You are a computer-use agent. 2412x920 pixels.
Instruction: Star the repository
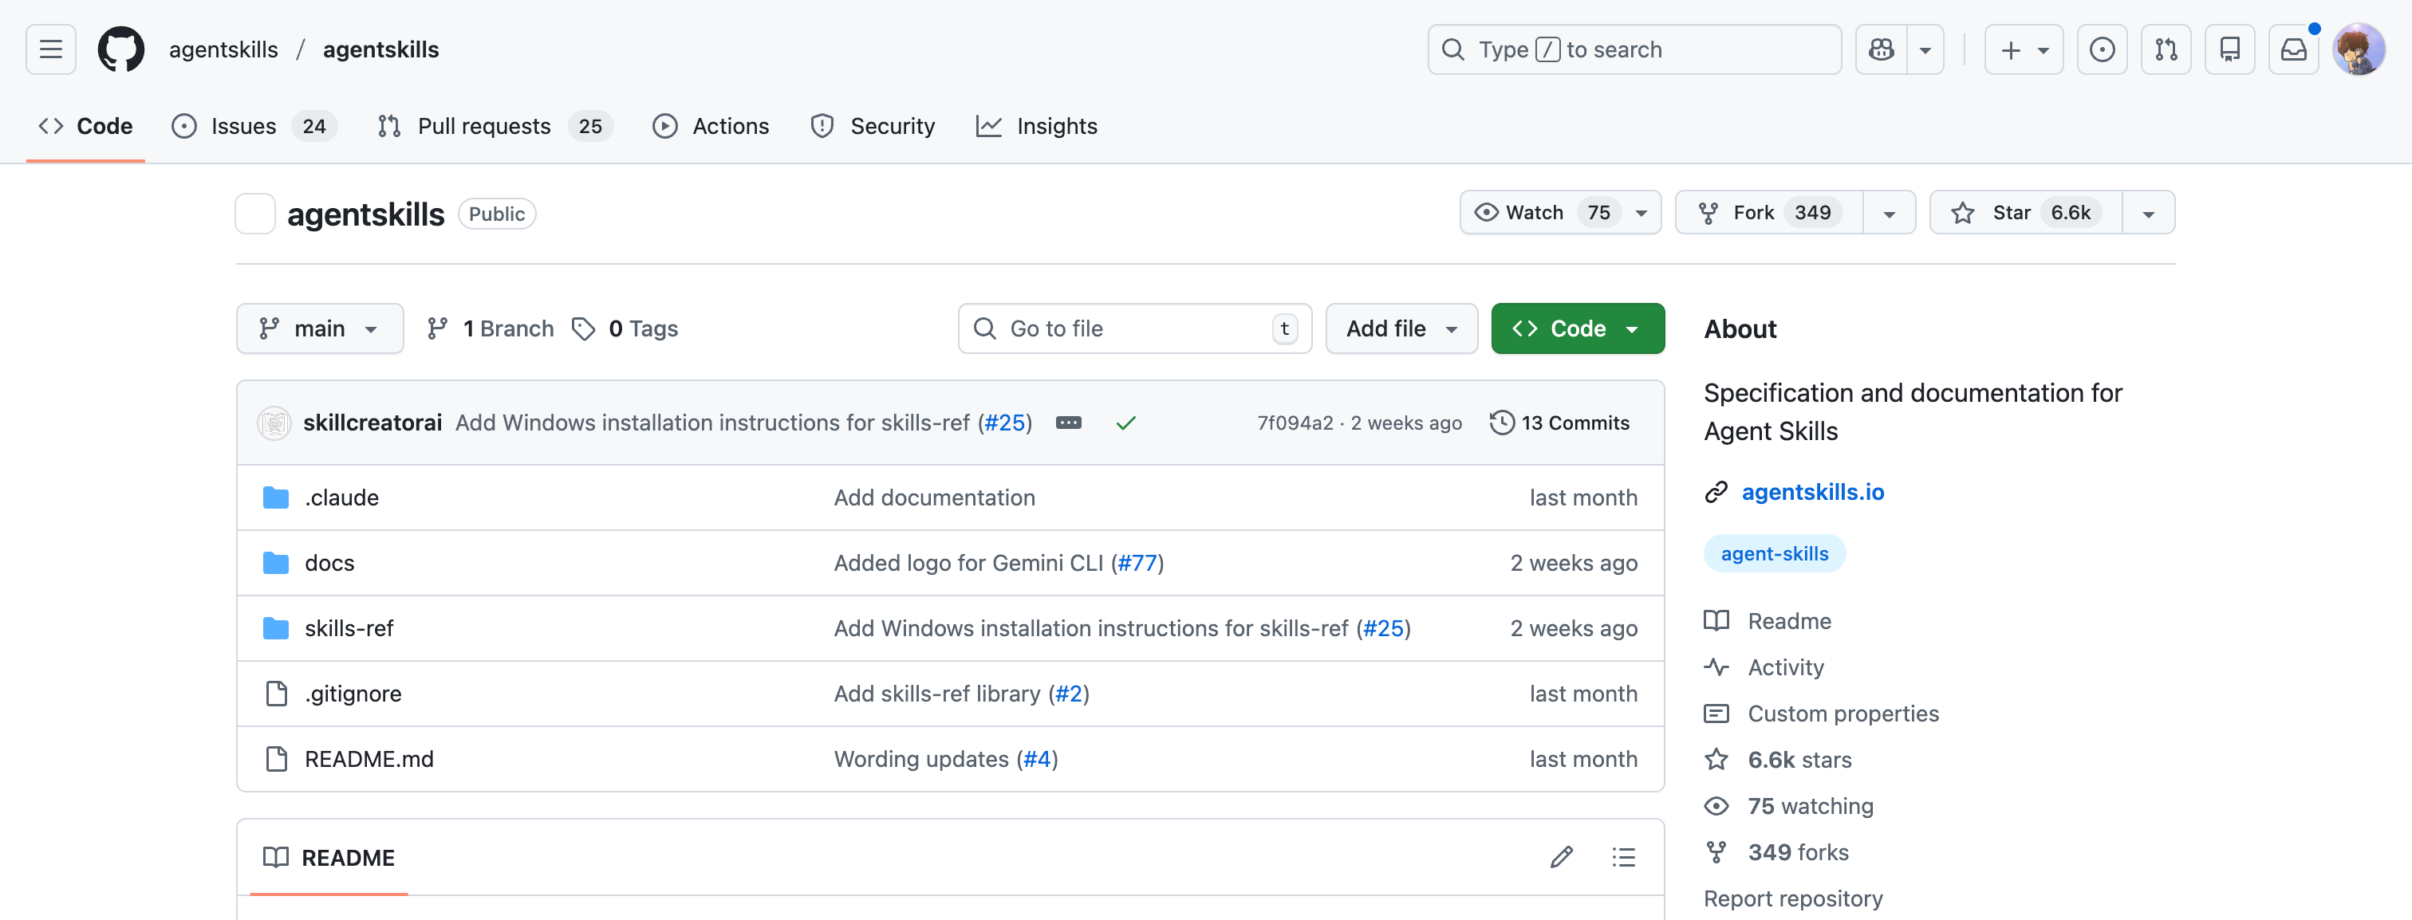point(2025,212)
